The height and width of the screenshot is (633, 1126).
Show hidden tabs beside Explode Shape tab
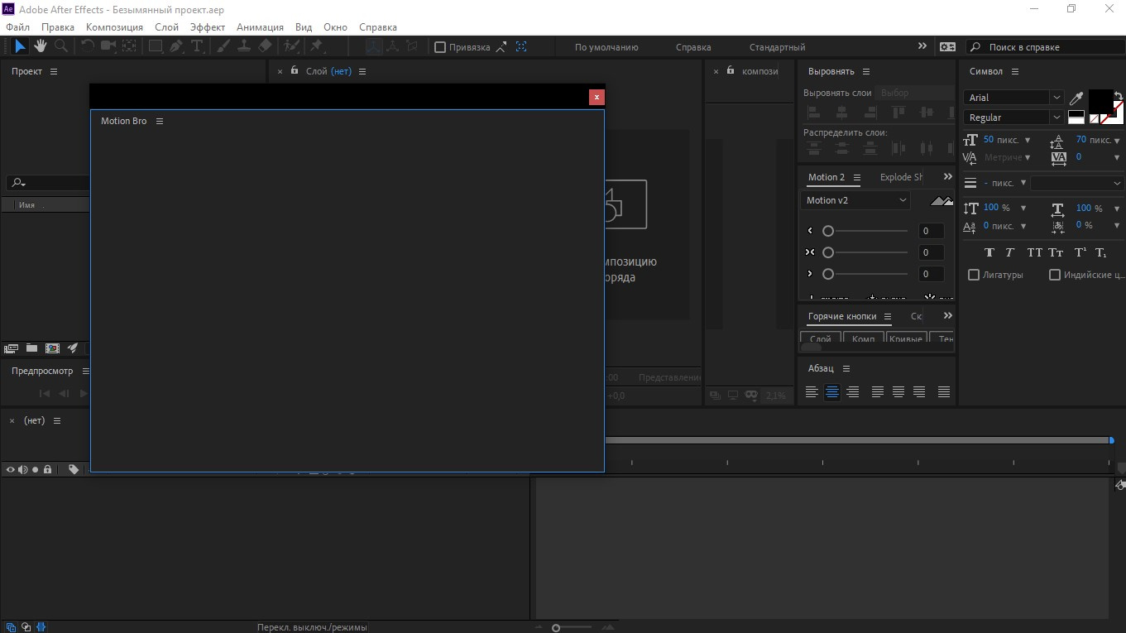point(947,176)
